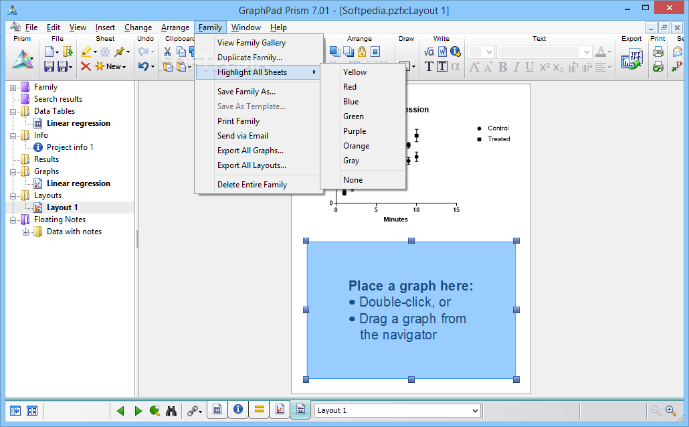Click the Merge file icon in the File group
689x427 pixels.
click(x=68, y=52)
